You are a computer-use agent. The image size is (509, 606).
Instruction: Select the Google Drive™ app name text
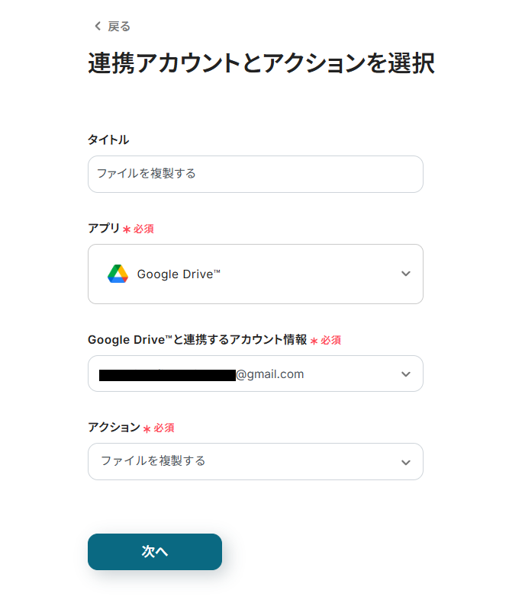point(179,274)
